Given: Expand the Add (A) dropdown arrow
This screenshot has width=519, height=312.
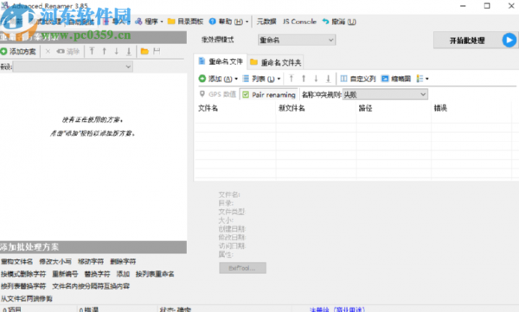Looking at the screenshot, I should point(236,79).
